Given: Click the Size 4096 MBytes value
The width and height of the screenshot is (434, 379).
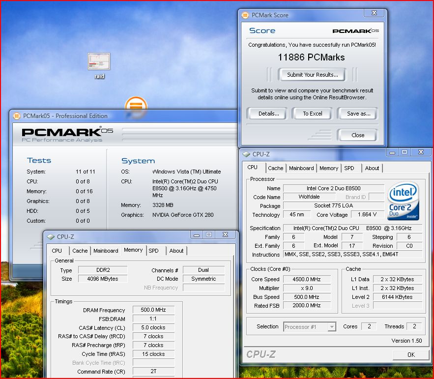Looking at the screenshot, I should click(103, 279).
